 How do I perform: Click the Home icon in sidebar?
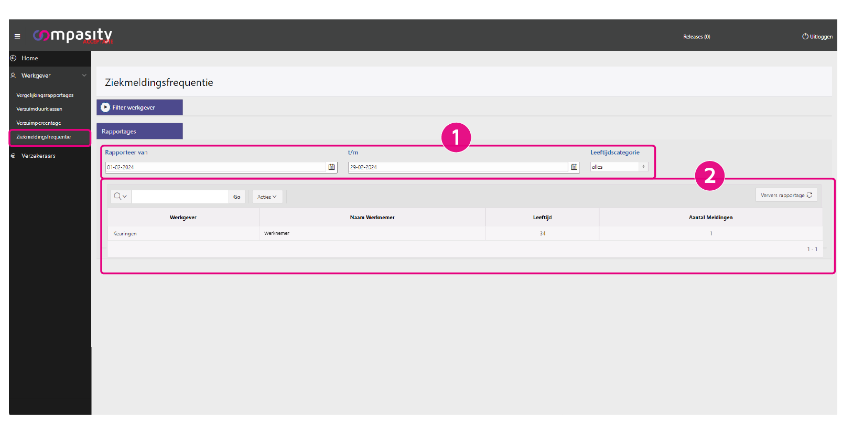[x=13, y=58]
